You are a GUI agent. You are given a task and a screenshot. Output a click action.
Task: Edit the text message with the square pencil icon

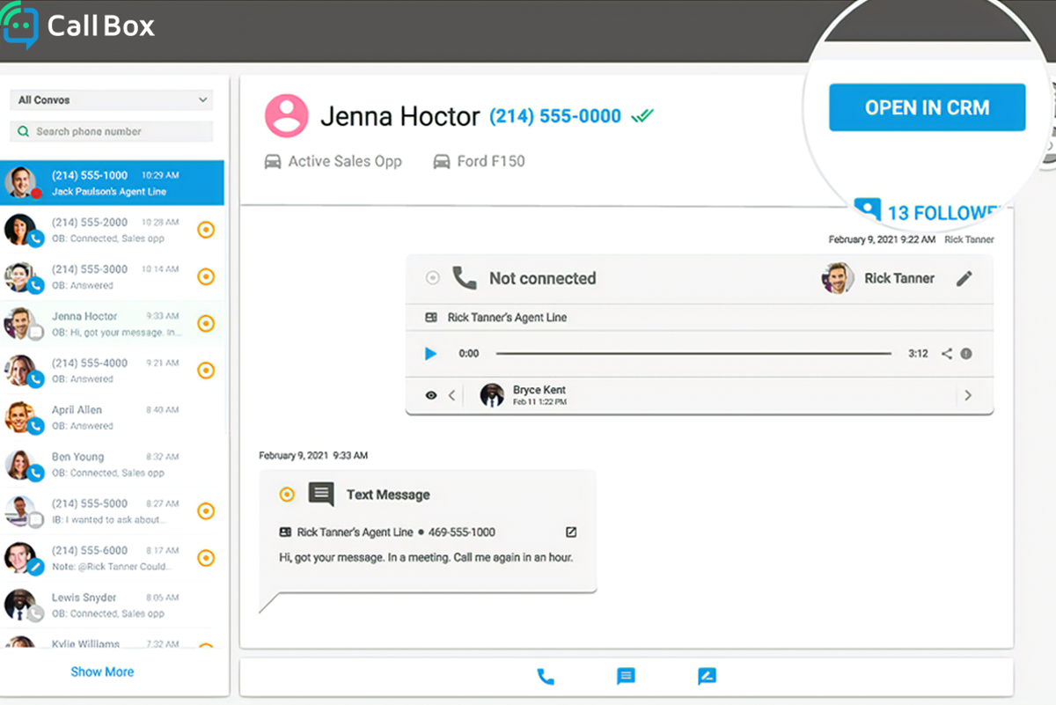(x=571, y=532)
